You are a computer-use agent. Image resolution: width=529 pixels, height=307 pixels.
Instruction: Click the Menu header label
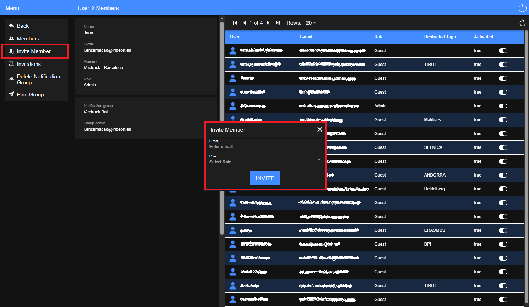click(x=12, y=8)
